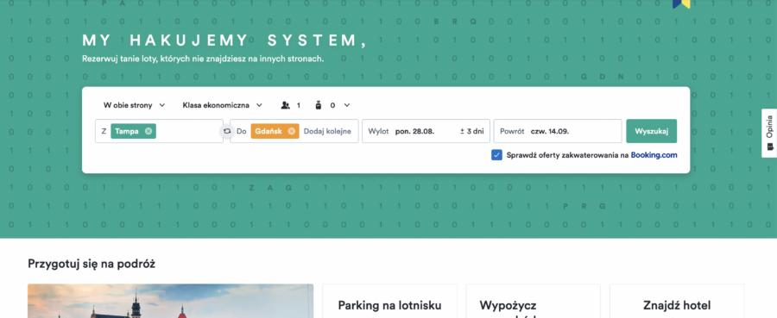The image size is (777, 318).
Task: Open the Powrót return date field
Action: click(x=558, y=131)
